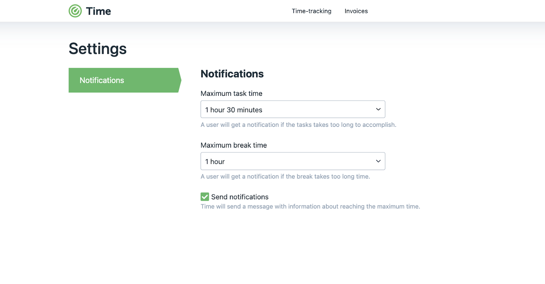Uncheck the Send notifications checkbox
Viewport: 545px width, 284px height.
(205, 197)
